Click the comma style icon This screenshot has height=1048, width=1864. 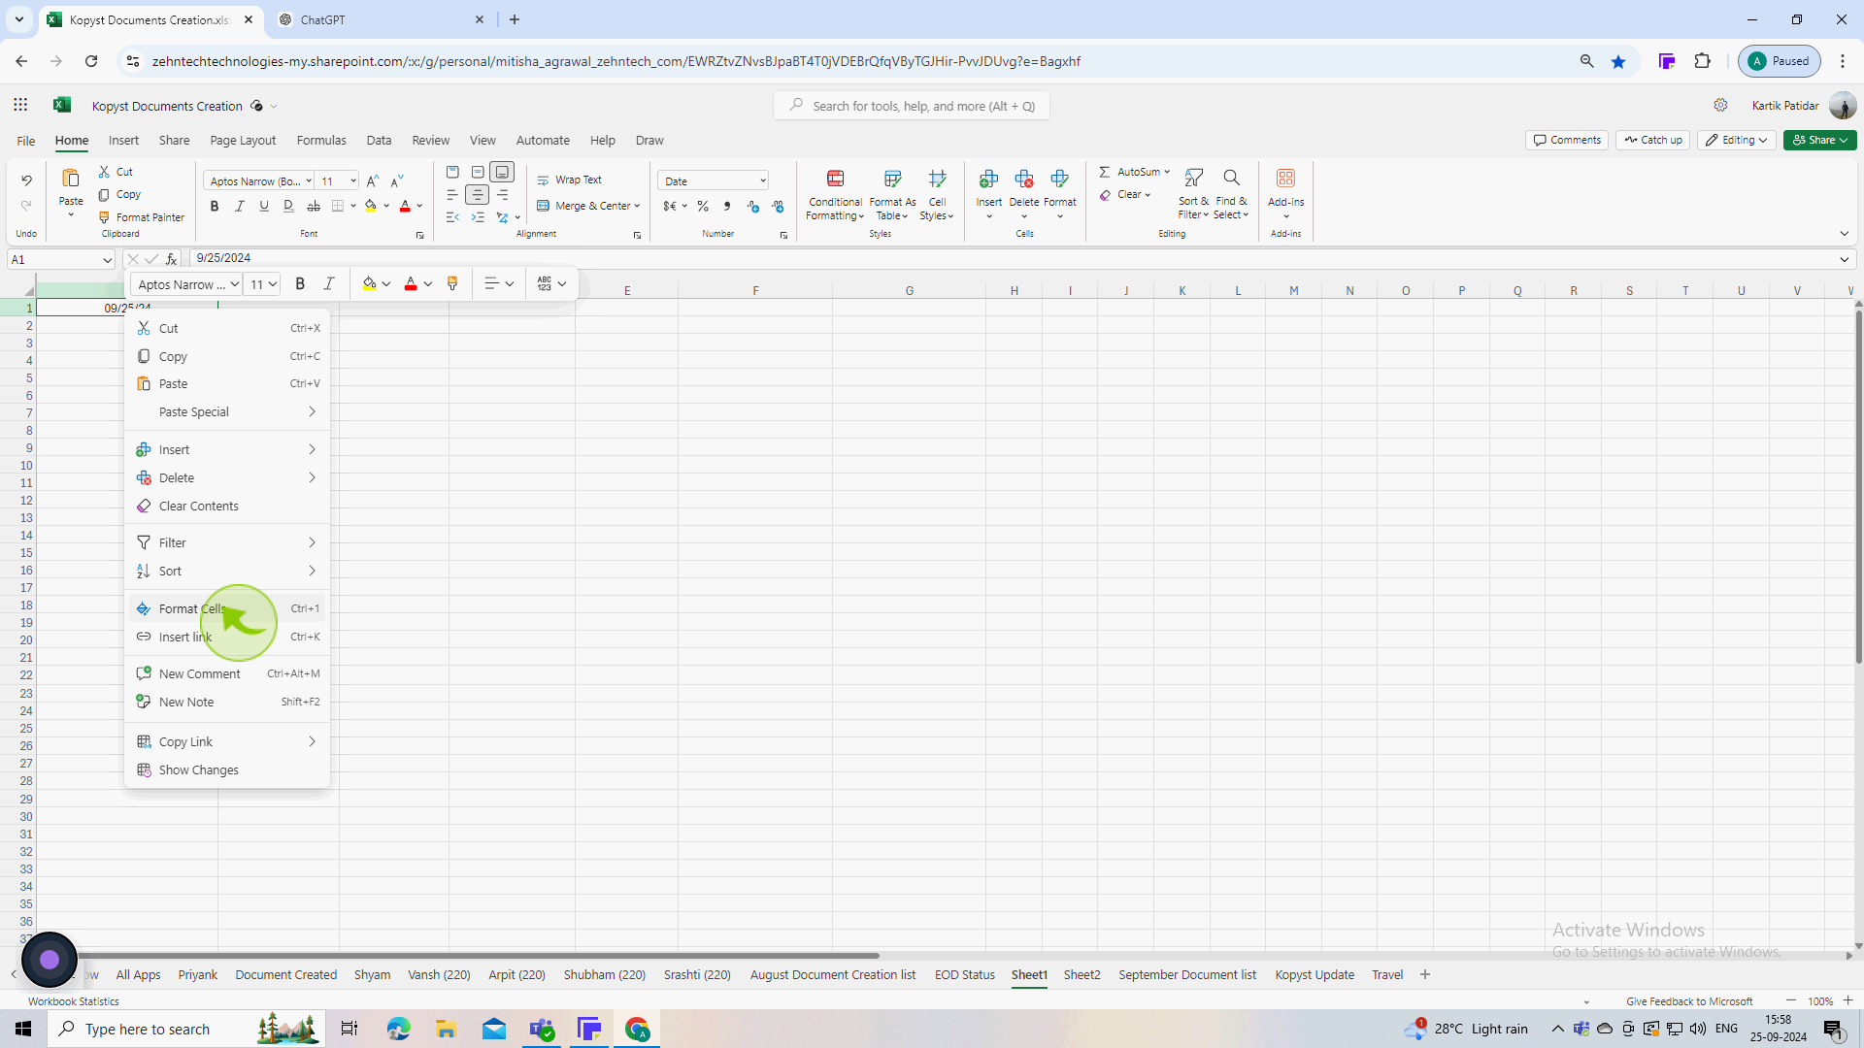(727, 206)
